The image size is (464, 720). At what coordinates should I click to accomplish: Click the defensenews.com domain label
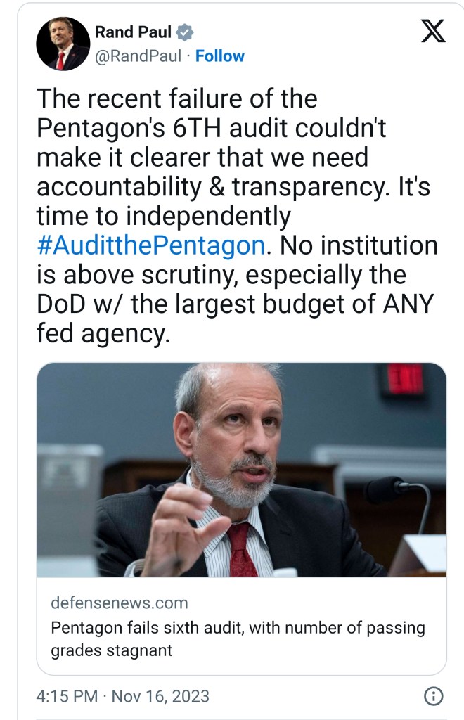[x=119, y=603]
